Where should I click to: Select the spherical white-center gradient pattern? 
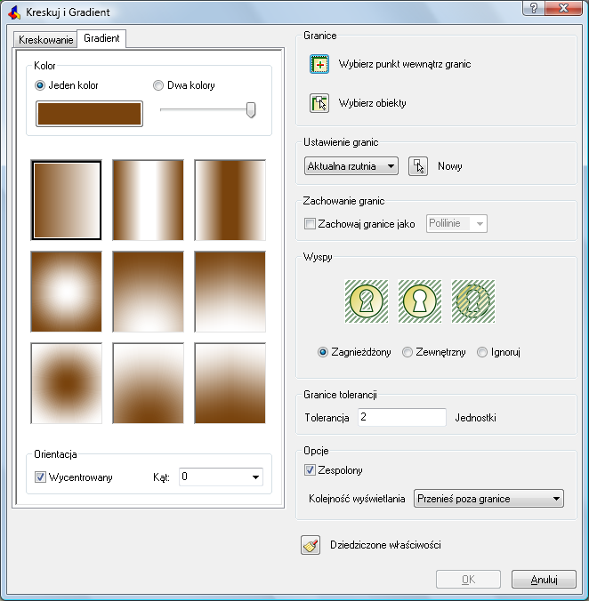point(67,292)
